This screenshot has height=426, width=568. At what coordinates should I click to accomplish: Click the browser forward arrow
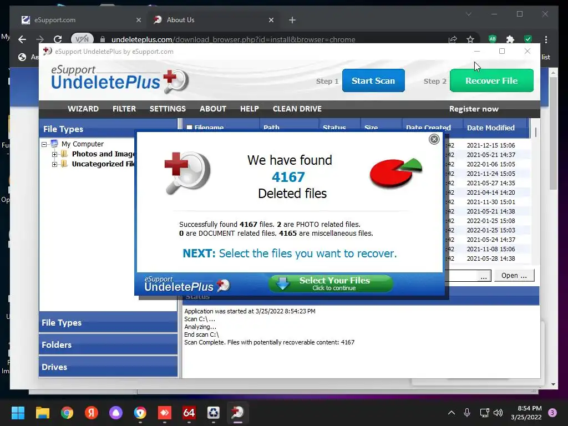tap(40, 39)
